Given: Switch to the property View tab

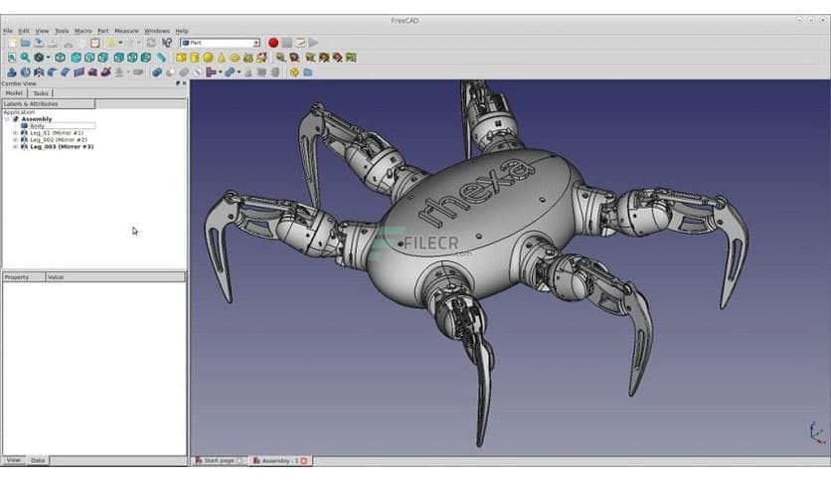Looking at the screenshot, I should click(x=13, y=460).
